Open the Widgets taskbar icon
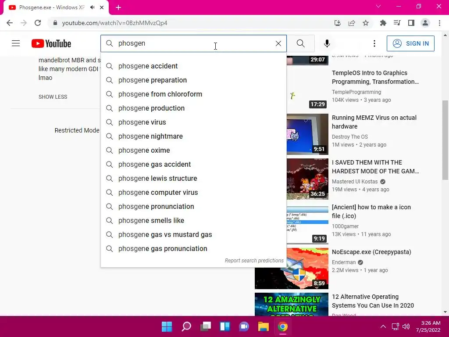Image resolution: width=449 pixels, height=337 pixels. (x=225, y=326)
